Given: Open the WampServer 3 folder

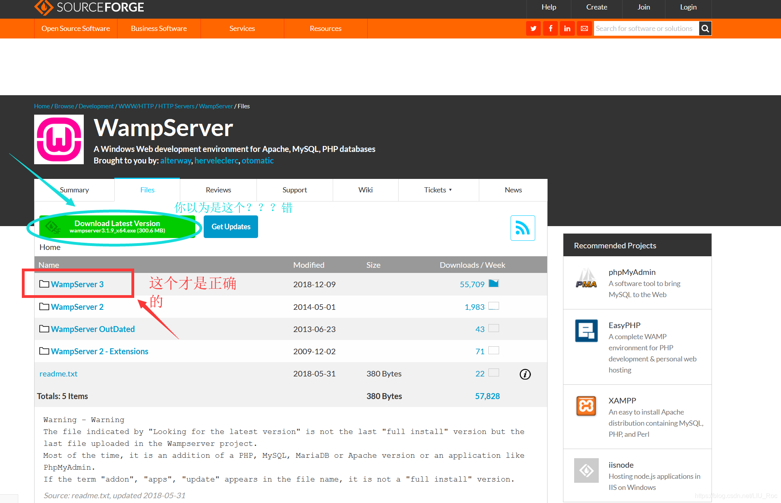Looking at the screenshot, I should coord(77,284).
